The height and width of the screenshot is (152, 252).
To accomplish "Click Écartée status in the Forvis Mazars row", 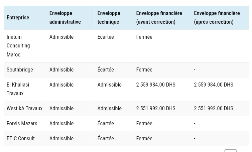I will click(105, 123).
